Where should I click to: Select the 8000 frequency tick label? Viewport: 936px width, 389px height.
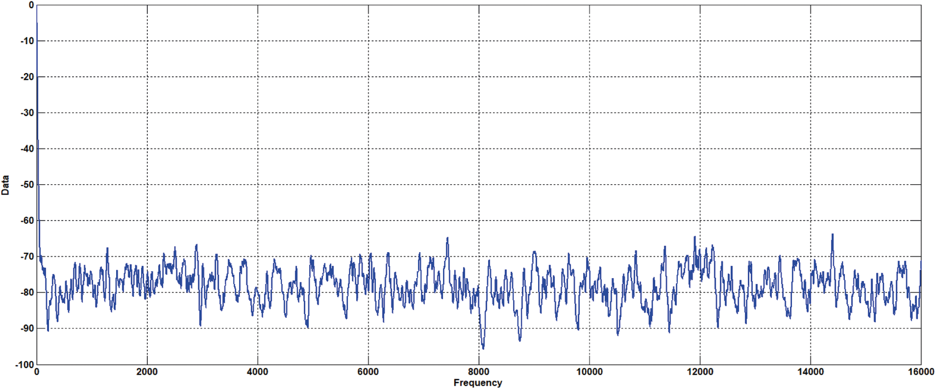(x=479, y=372)
